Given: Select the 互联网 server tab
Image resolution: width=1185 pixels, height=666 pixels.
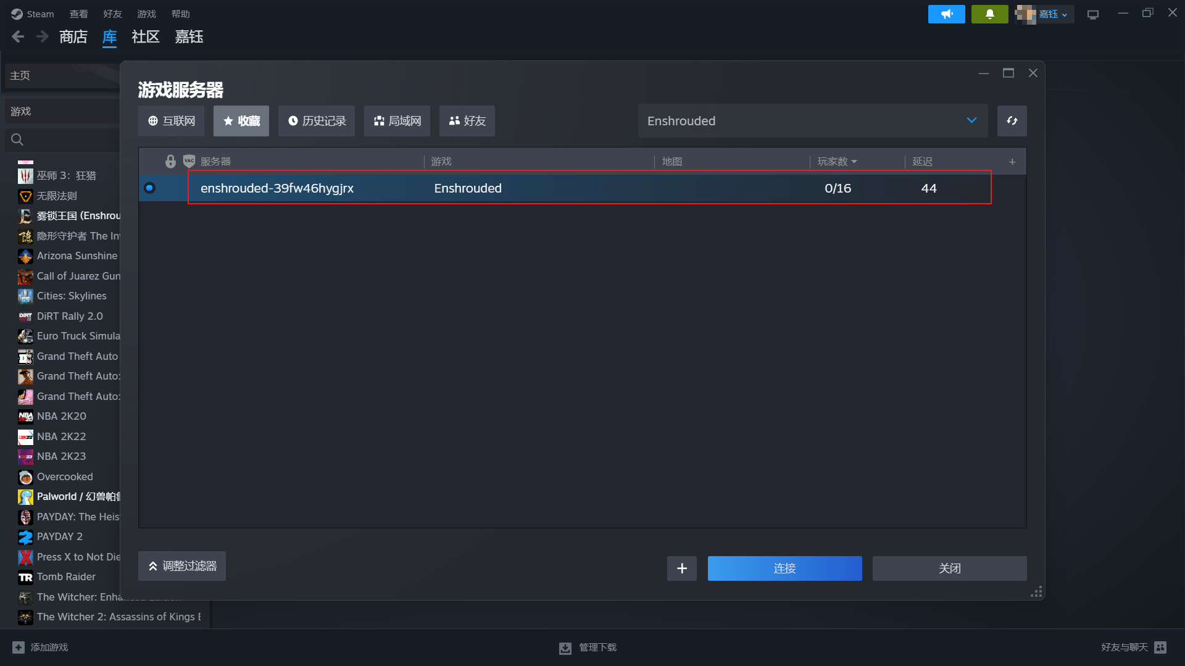Looking at the screenshot, I should click(171, 121).
